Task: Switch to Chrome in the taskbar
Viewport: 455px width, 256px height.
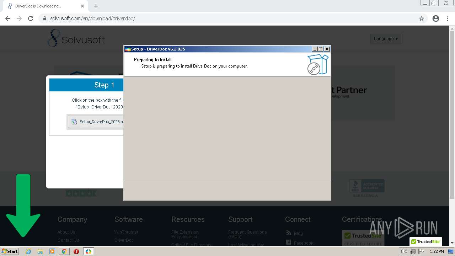Action: click(64, 251)
